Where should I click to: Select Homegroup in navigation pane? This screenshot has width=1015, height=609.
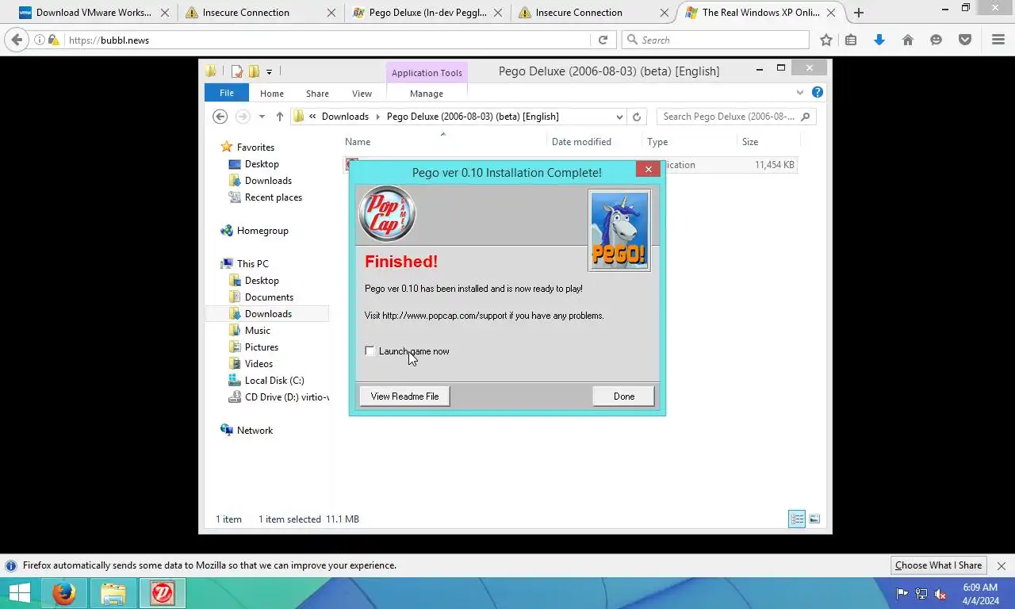click(x=262, y=231)
